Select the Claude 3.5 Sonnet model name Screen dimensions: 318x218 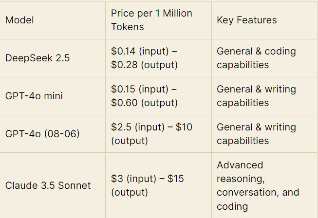(48, 185)
